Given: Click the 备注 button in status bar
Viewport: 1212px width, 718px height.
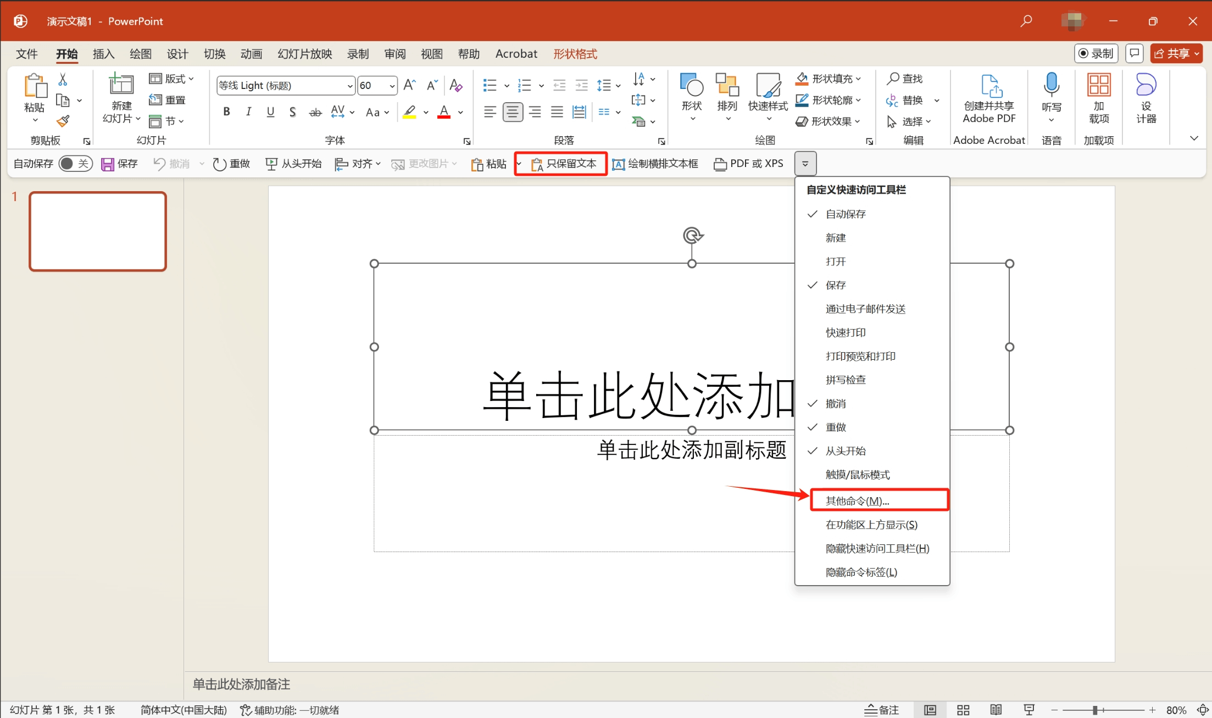Looking at the screenshot, I should 881,709.
